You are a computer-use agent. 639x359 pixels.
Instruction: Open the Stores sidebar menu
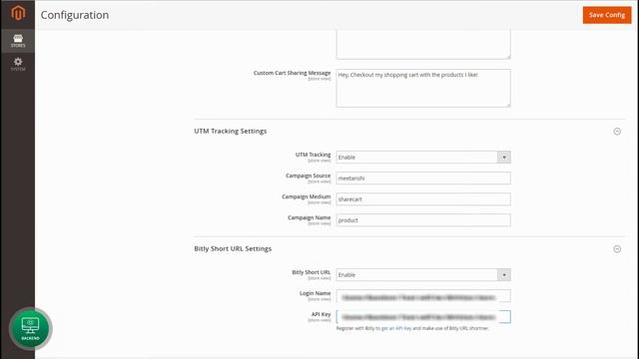pyautogui.click(x=18, y=41)
